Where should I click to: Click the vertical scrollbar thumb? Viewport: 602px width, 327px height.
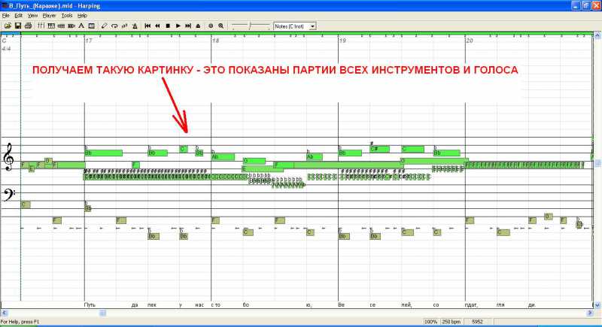[597, 163]
